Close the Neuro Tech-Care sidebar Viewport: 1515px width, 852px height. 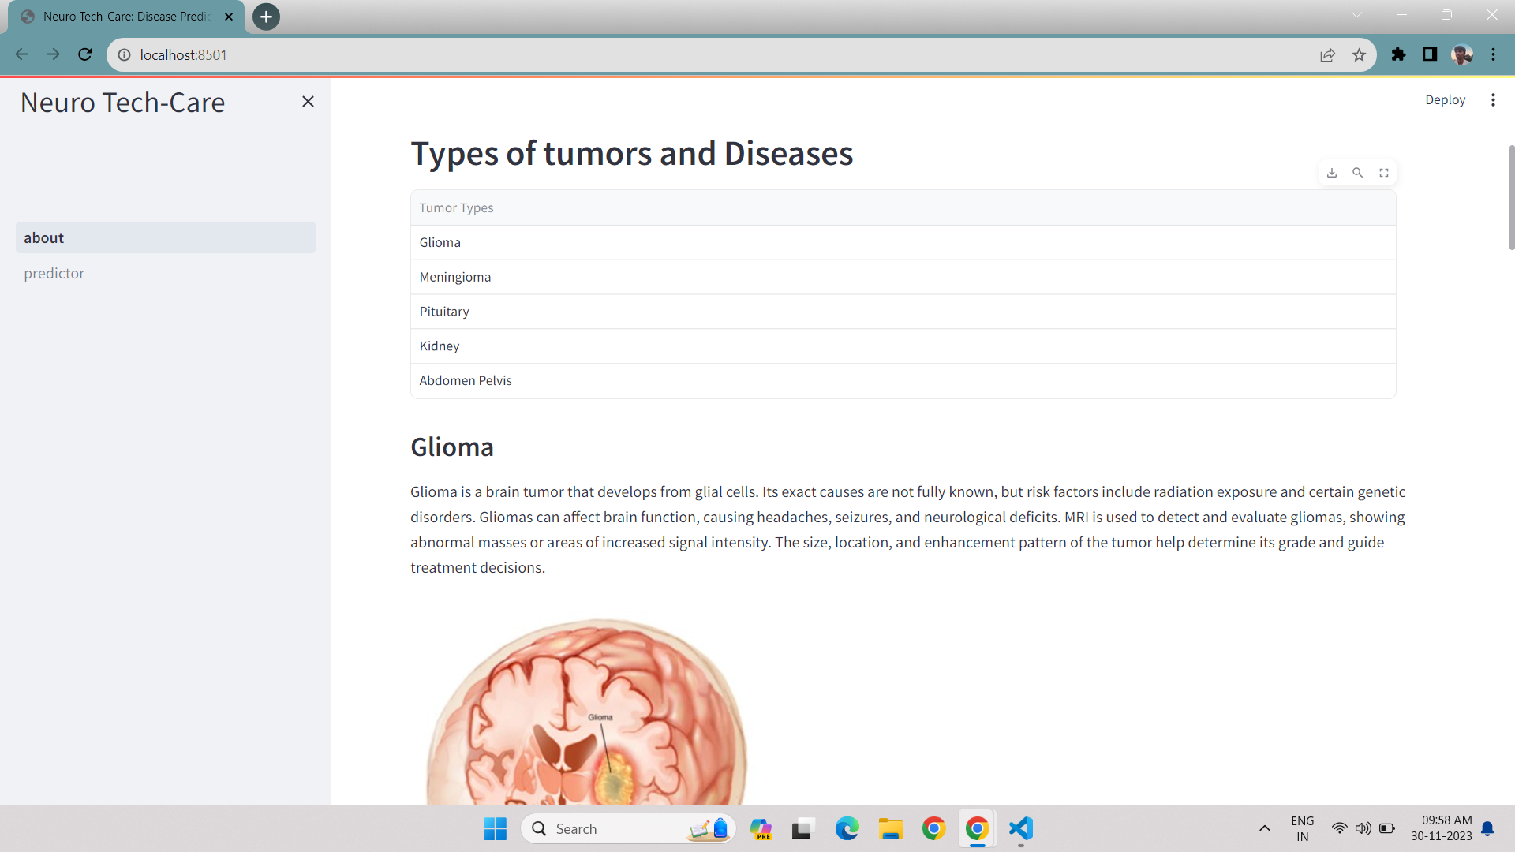click(308, 102)
